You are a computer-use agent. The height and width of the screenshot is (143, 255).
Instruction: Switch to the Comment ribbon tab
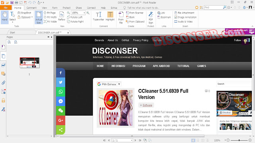(31, 8)
